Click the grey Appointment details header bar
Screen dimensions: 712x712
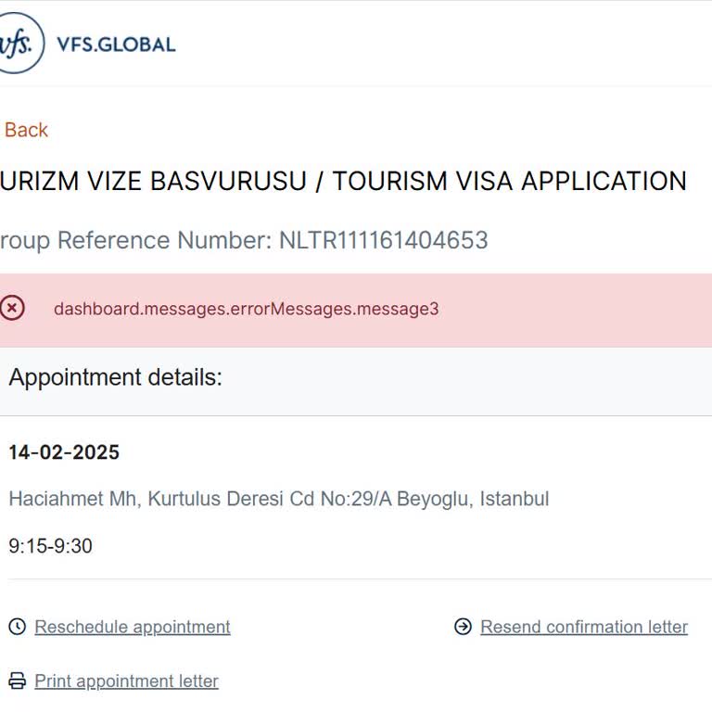pyautogui.click(x=464, y=380)
